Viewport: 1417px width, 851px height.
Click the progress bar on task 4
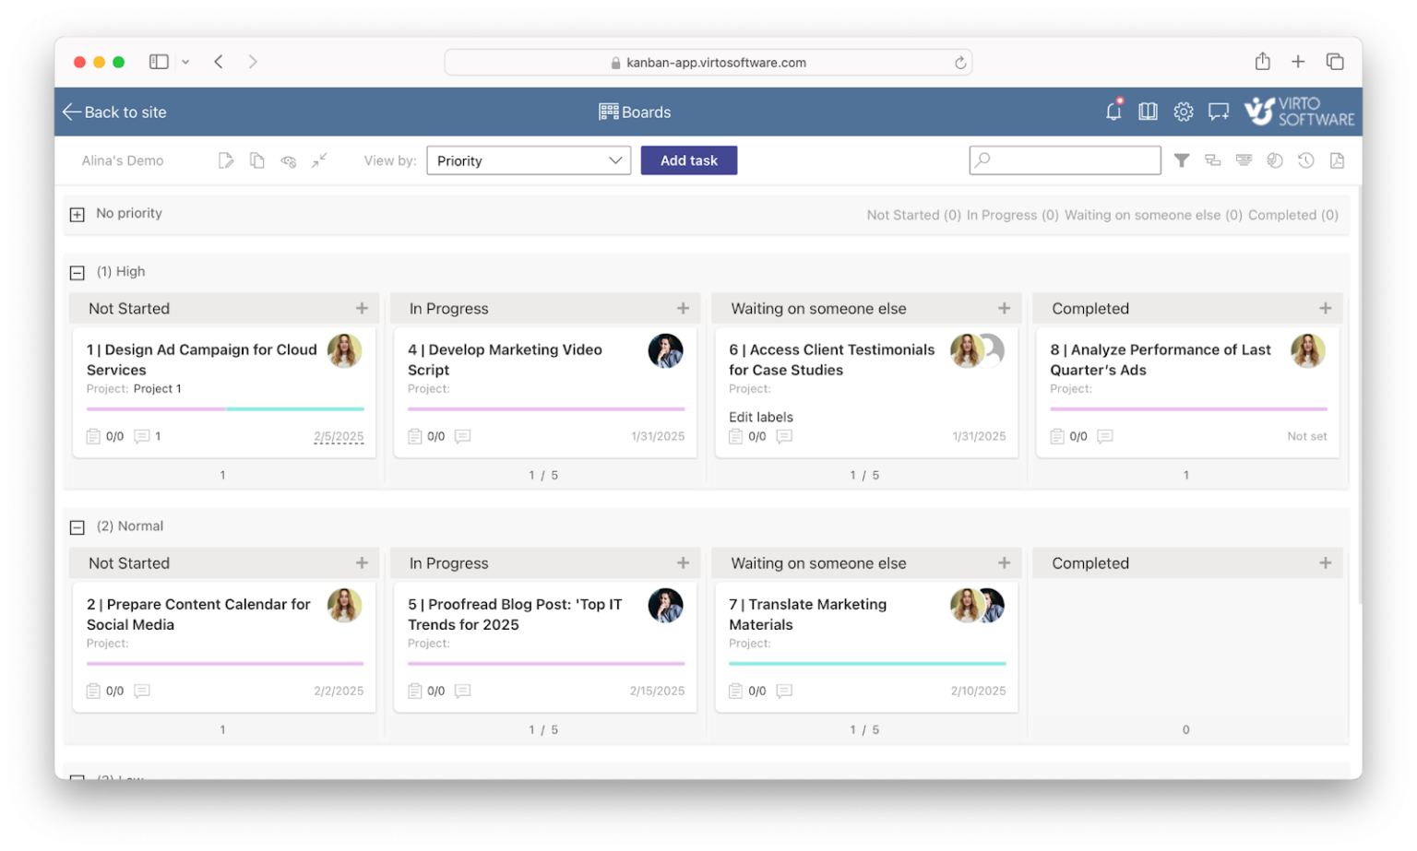click(x=545, y=408)
